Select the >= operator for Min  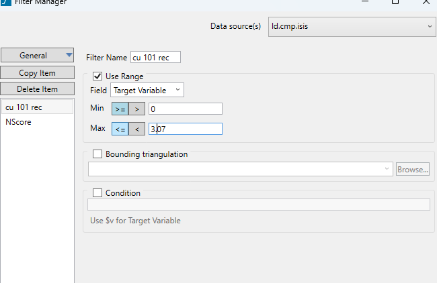click(x=120, y=109)
